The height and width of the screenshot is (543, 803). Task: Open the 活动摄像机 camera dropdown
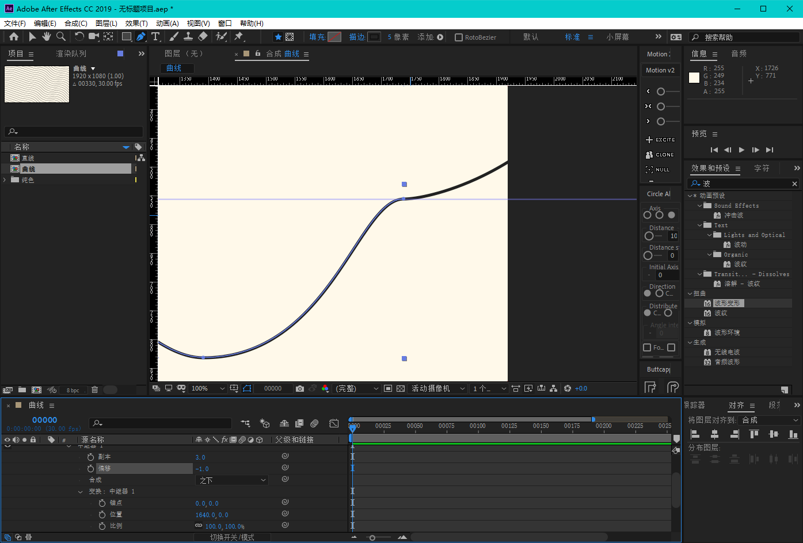click(437, 389)
